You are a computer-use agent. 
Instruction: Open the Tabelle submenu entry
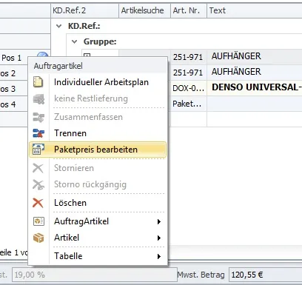[98, 256]
